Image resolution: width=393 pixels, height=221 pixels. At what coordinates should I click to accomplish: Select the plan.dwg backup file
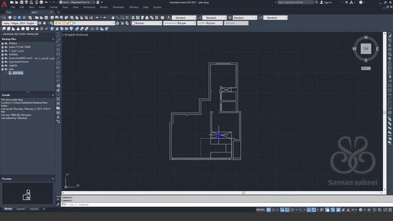point(18,73)
